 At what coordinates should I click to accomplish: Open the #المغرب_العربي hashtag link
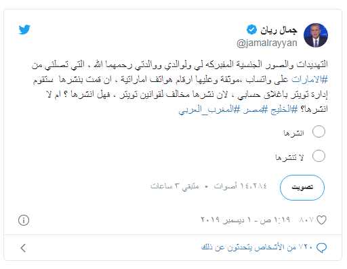209,109
